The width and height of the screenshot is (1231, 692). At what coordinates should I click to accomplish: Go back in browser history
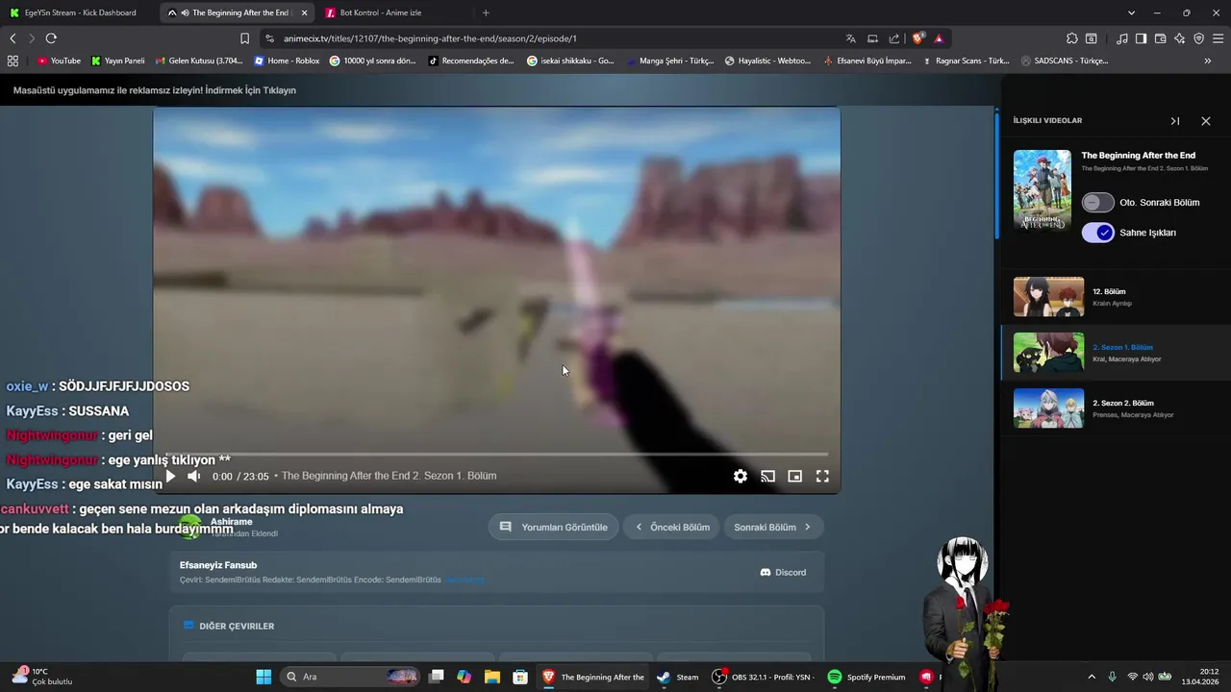point(13,38)
